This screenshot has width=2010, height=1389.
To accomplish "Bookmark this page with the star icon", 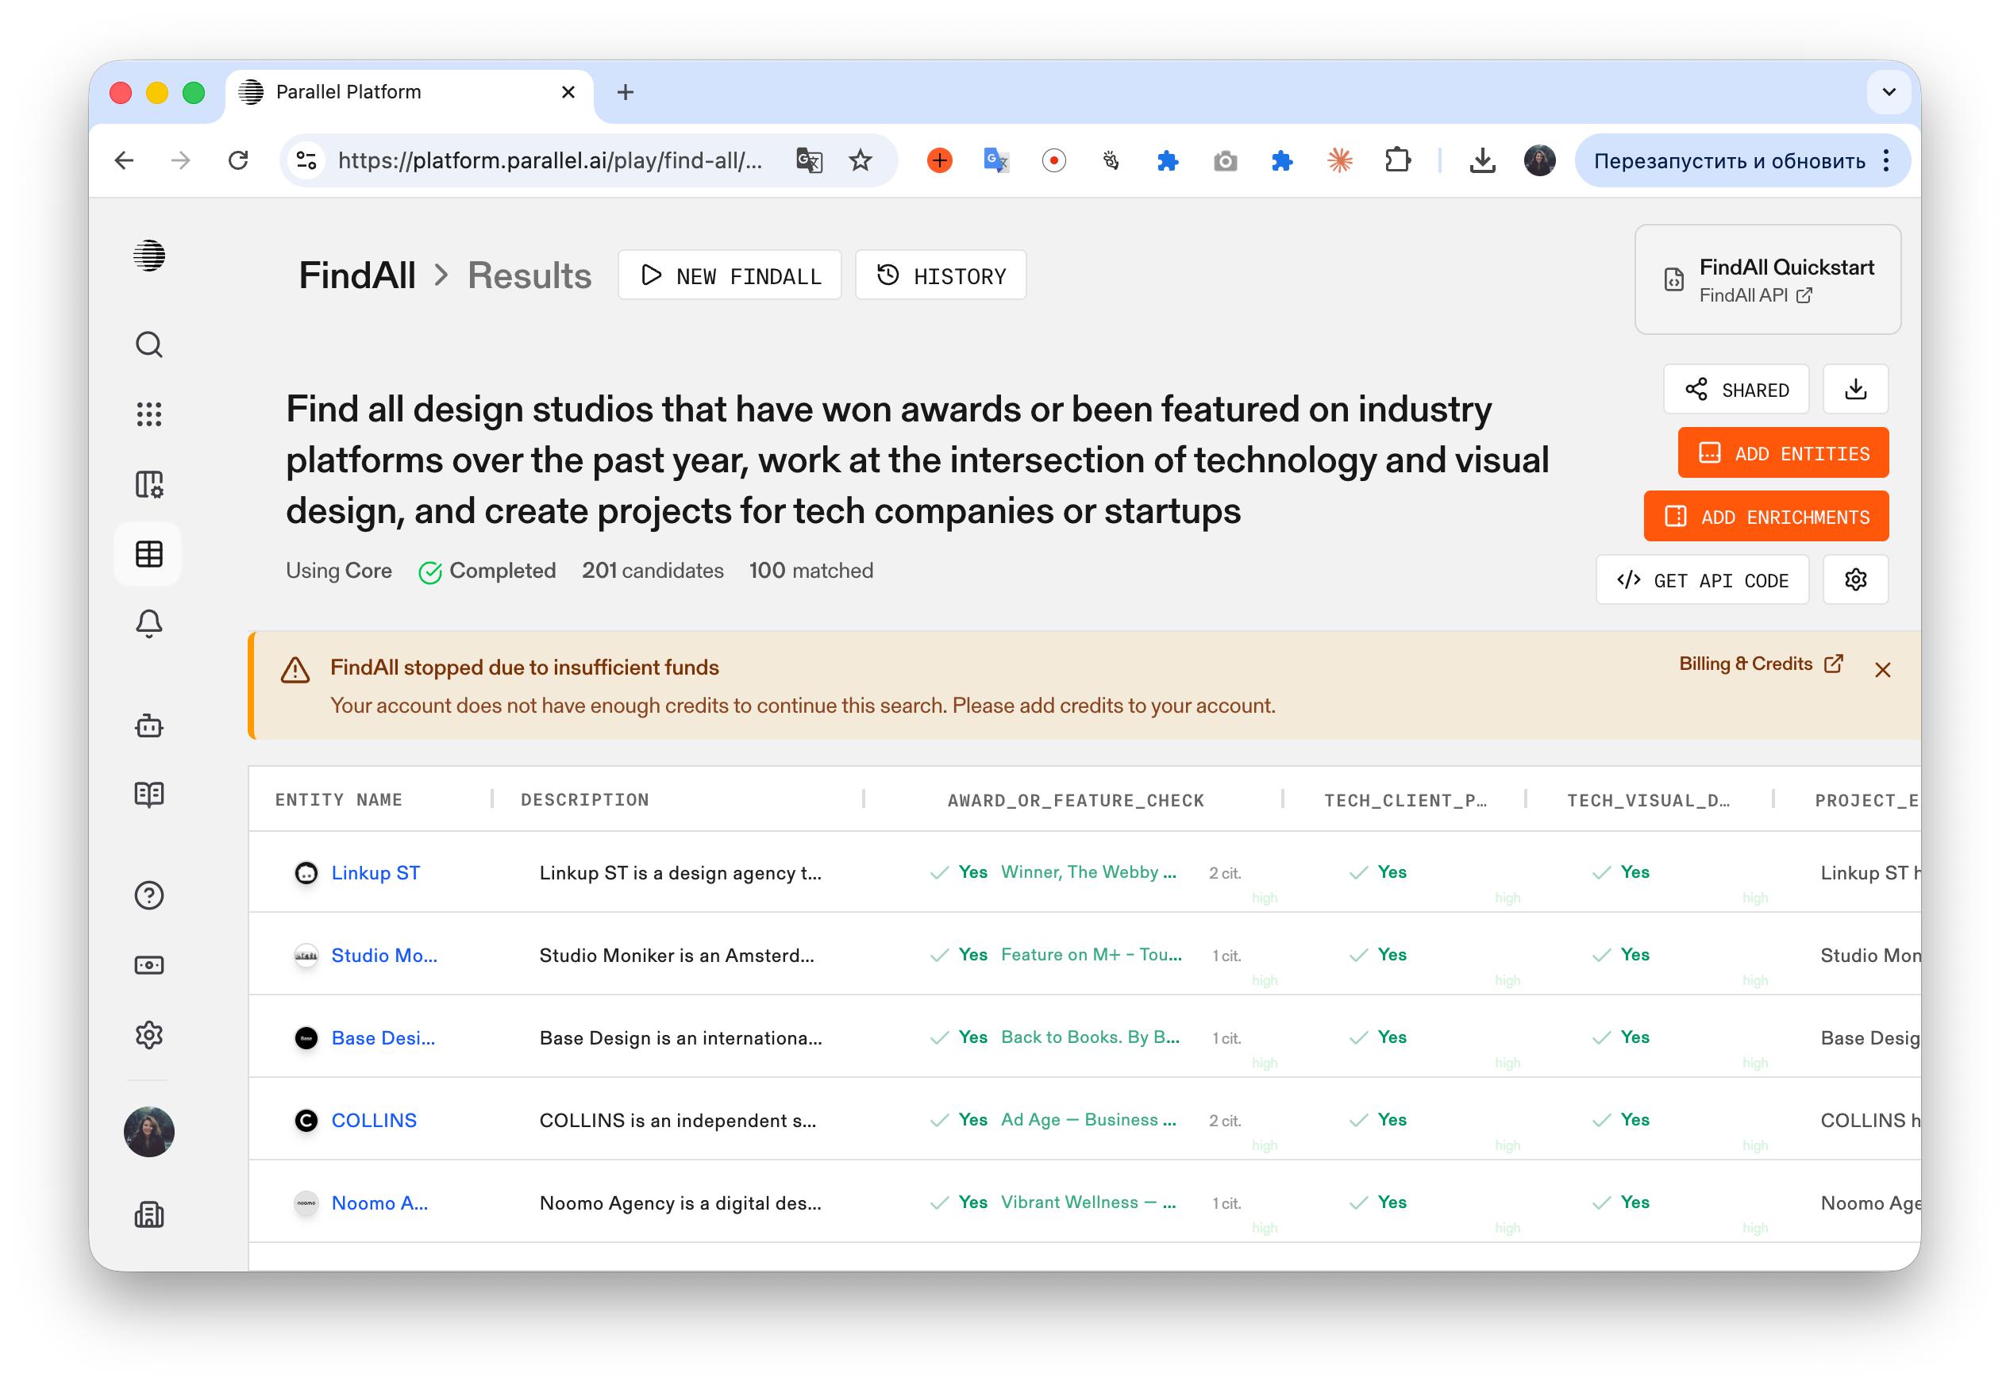I will (x=860, y=160).
